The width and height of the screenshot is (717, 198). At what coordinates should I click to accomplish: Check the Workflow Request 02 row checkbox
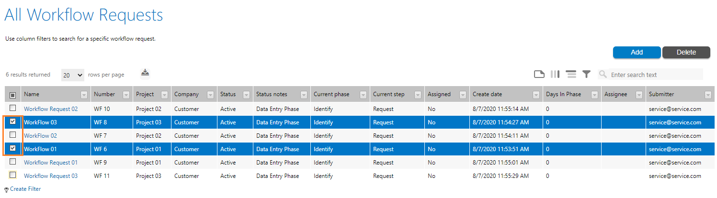coord(13,108)
